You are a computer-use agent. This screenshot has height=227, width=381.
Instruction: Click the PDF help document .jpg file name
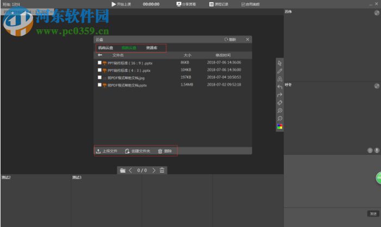coord(126,78)
